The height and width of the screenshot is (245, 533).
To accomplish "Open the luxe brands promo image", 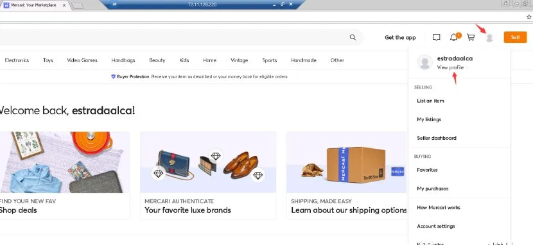I will [208, 162].
